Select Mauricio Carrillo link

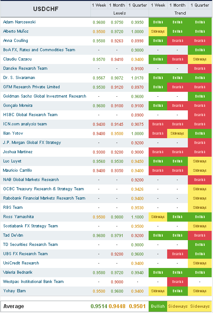[18, 170]
